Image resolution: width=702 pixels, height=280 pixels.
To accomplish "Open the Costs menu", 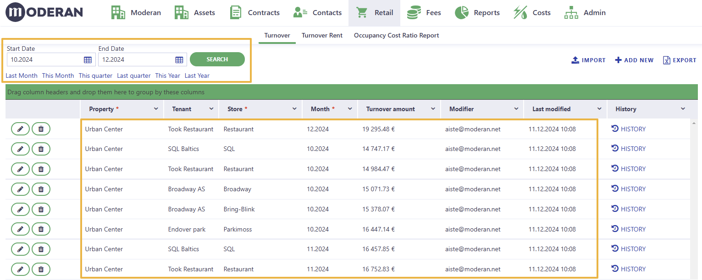I will (x=532, y=13).
